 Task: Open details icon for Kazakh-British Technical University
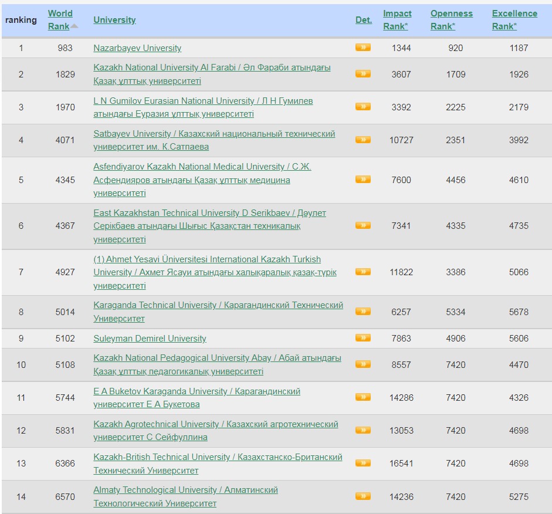[363, 463]
